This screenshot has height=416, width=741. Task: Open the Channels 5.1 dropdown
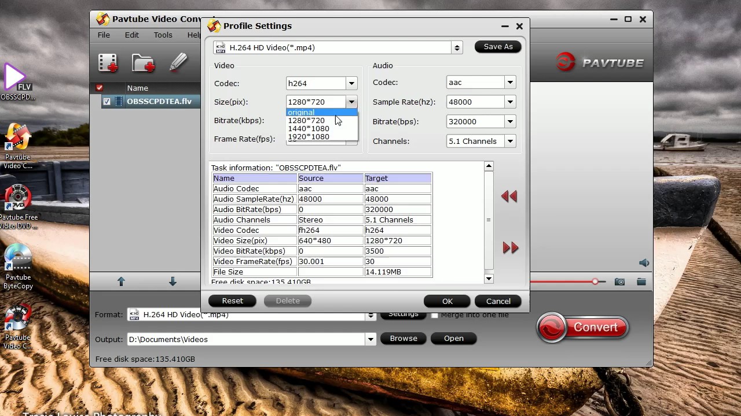coord(510,142)
